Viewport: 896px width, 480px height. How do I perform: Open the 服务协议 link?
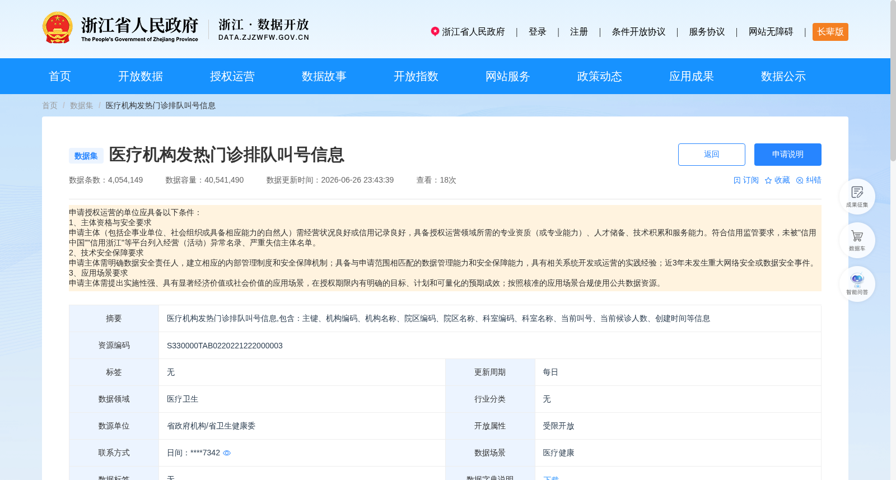707,32
